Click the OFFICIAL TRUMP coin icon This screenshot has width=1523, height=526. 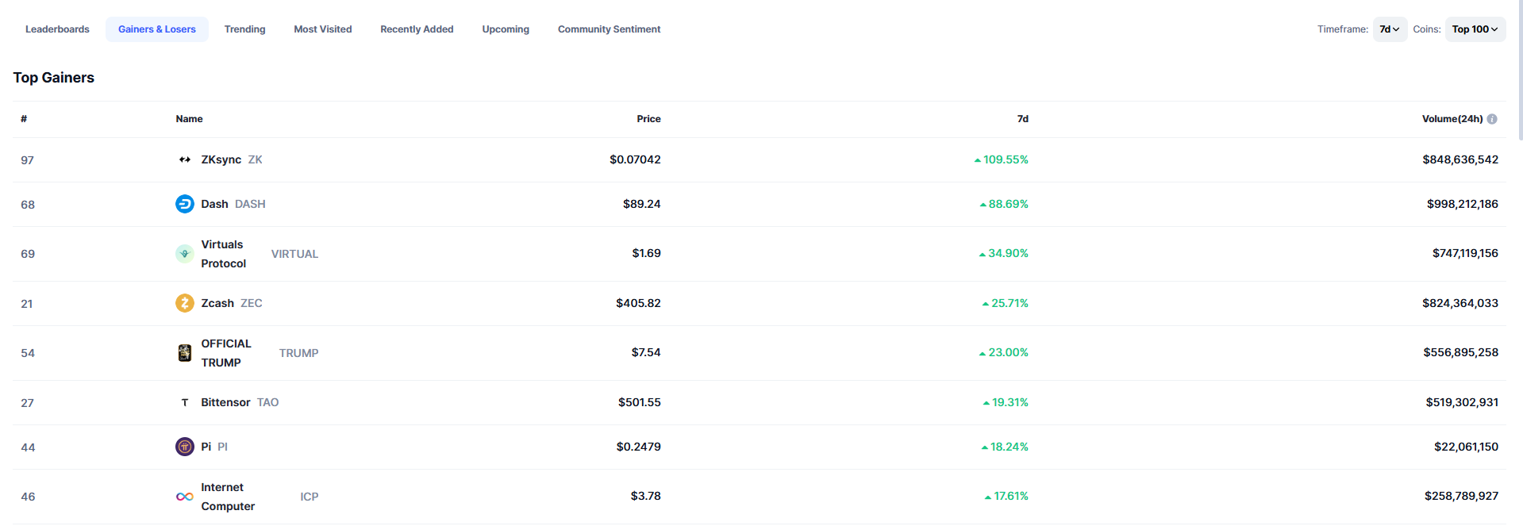pos(184,353)
